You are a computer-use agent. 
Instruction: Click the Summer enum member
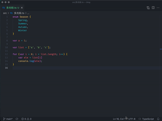(22, 24)
